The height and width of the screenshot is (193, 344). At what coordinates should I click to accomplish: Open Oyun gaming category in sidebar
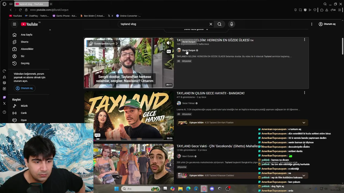[24, 120]
